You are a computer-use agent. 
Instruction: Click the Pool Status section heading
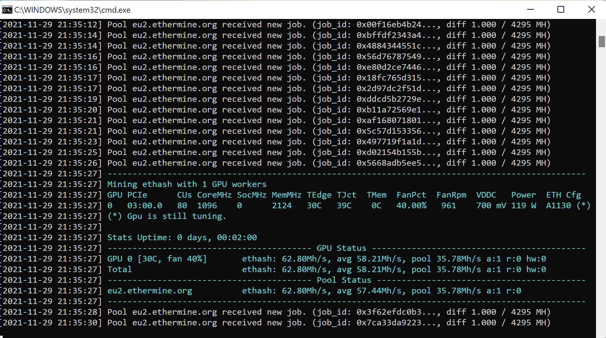click(344, 280)
